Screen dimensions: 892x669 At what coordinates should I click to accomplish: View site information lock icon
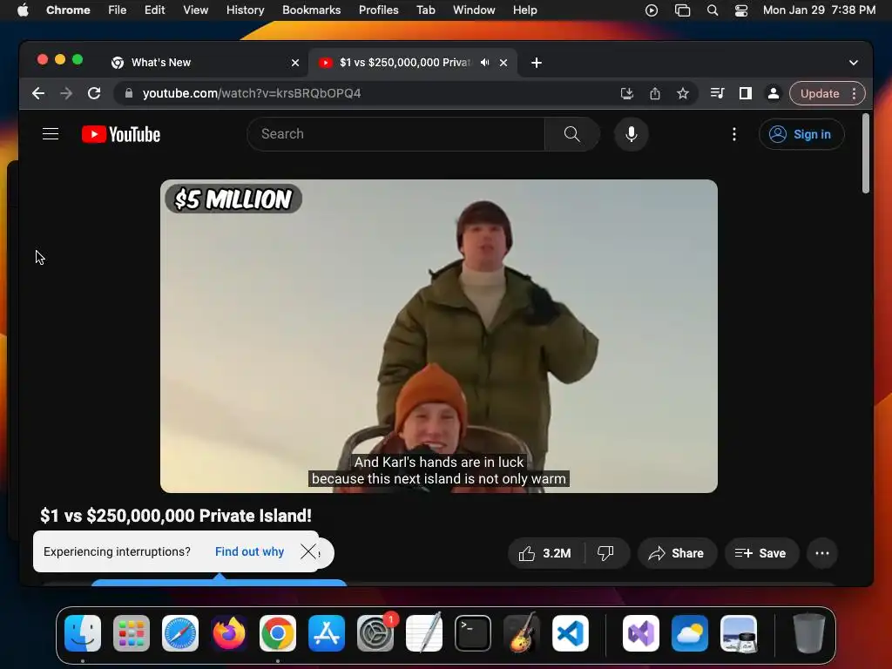129,93
